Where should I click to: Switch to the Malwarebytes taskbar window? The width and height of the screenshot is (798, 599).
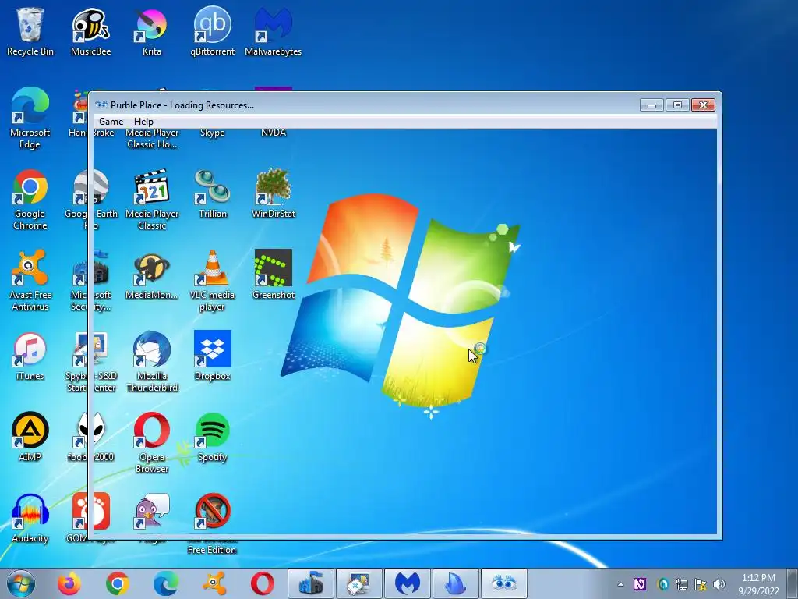pyautogui.click(x=408, y=583)
